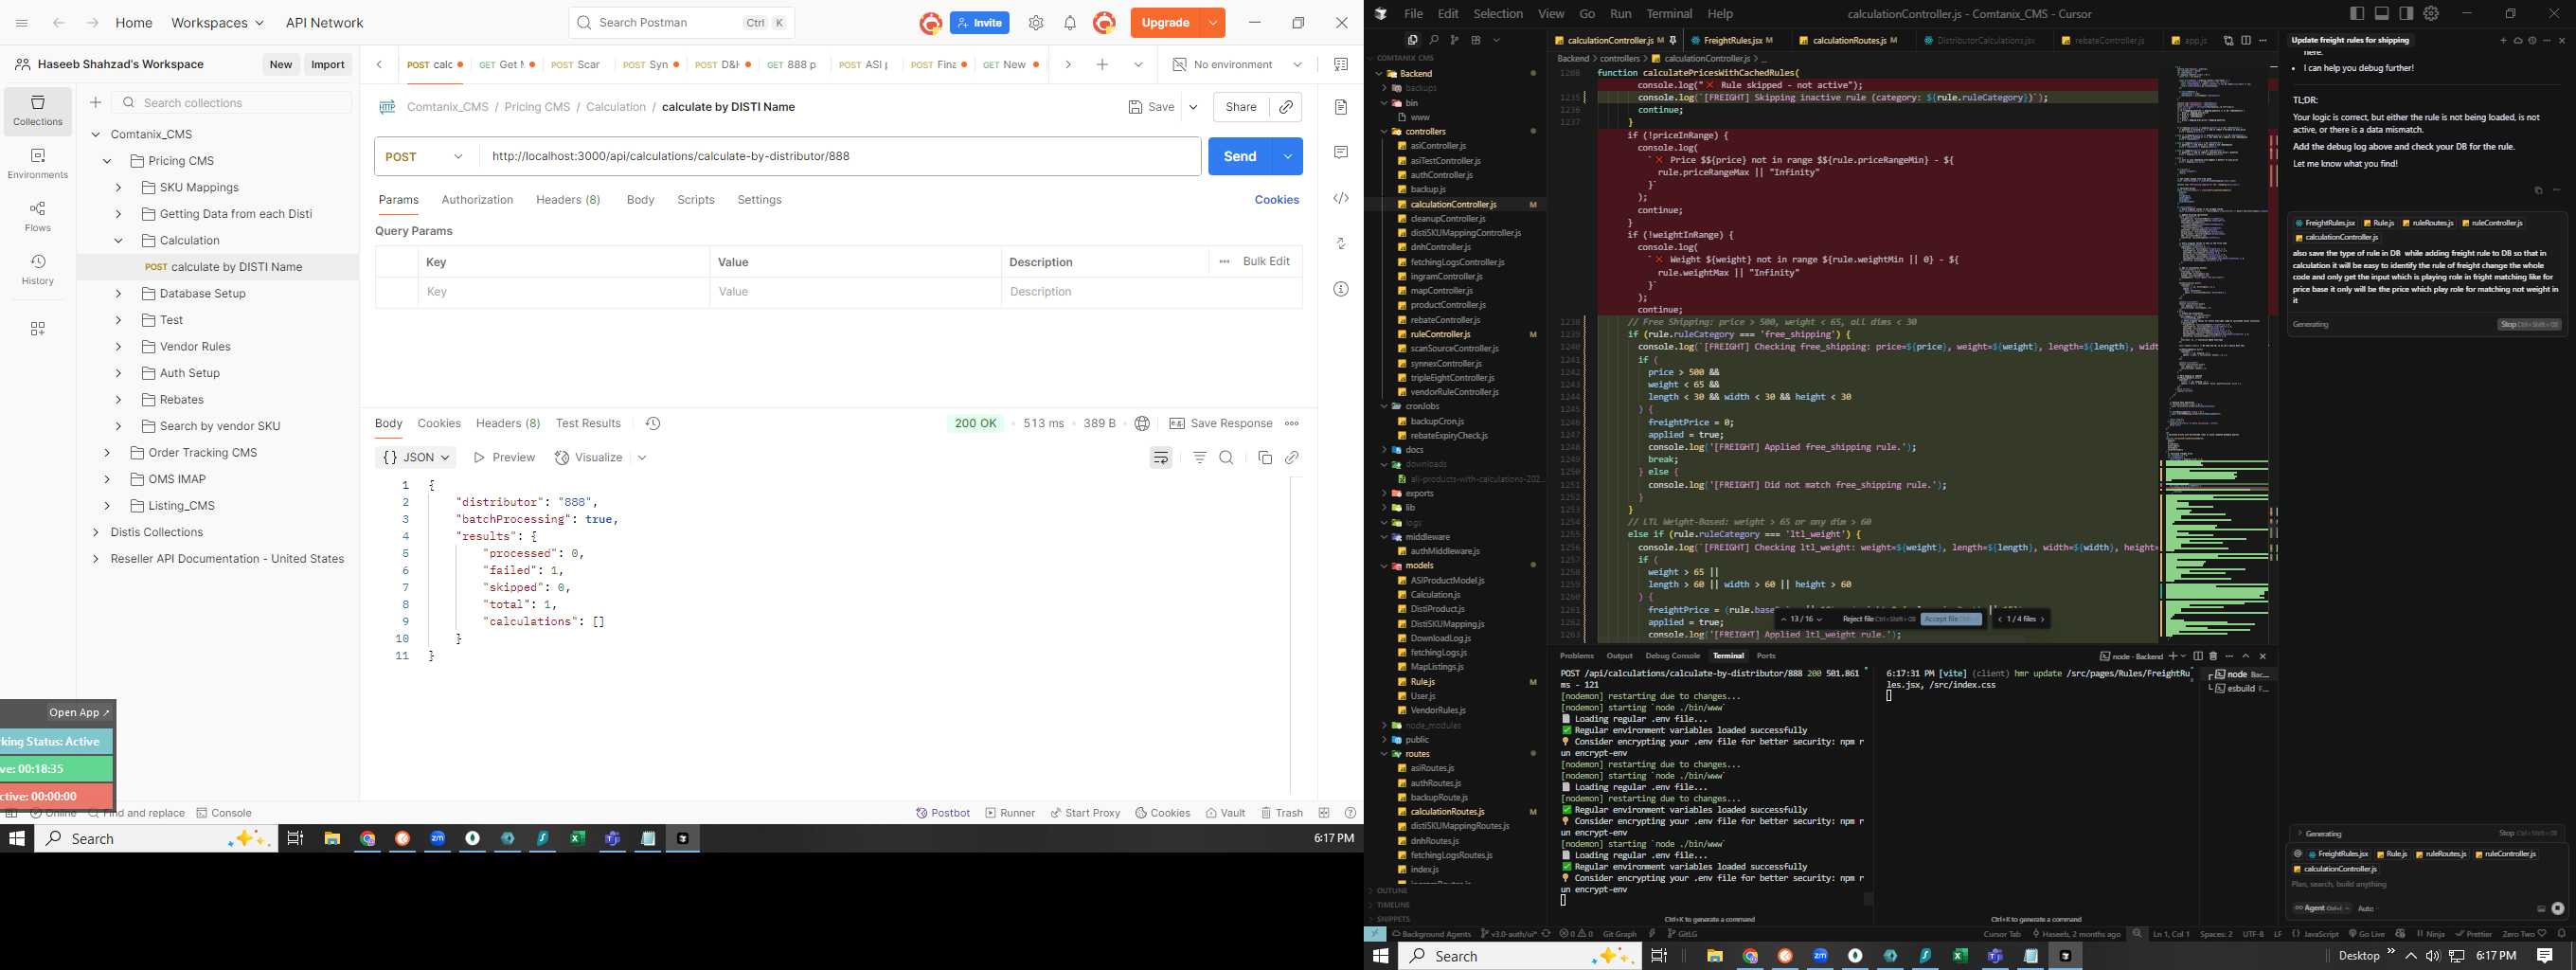Click Accept file in Cursor diff bar
This screenshot has height=970, width=2576.
point(1951,619)
